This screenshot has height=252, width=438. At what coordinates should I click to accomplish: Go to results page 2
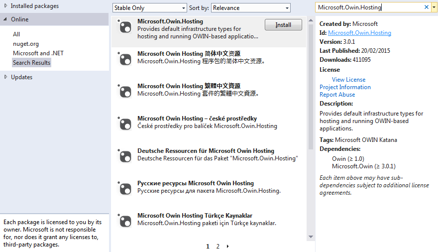218,247
